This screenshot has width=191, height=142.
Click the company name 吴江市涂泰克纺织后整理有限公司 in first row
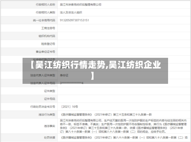pos(81,5)
